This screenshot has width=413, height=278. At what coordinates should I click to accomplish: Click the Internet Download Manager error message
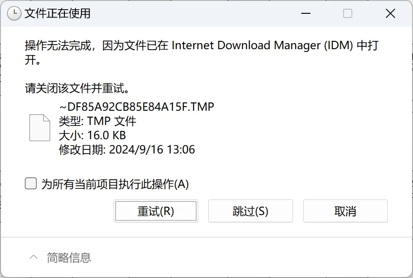202,52
